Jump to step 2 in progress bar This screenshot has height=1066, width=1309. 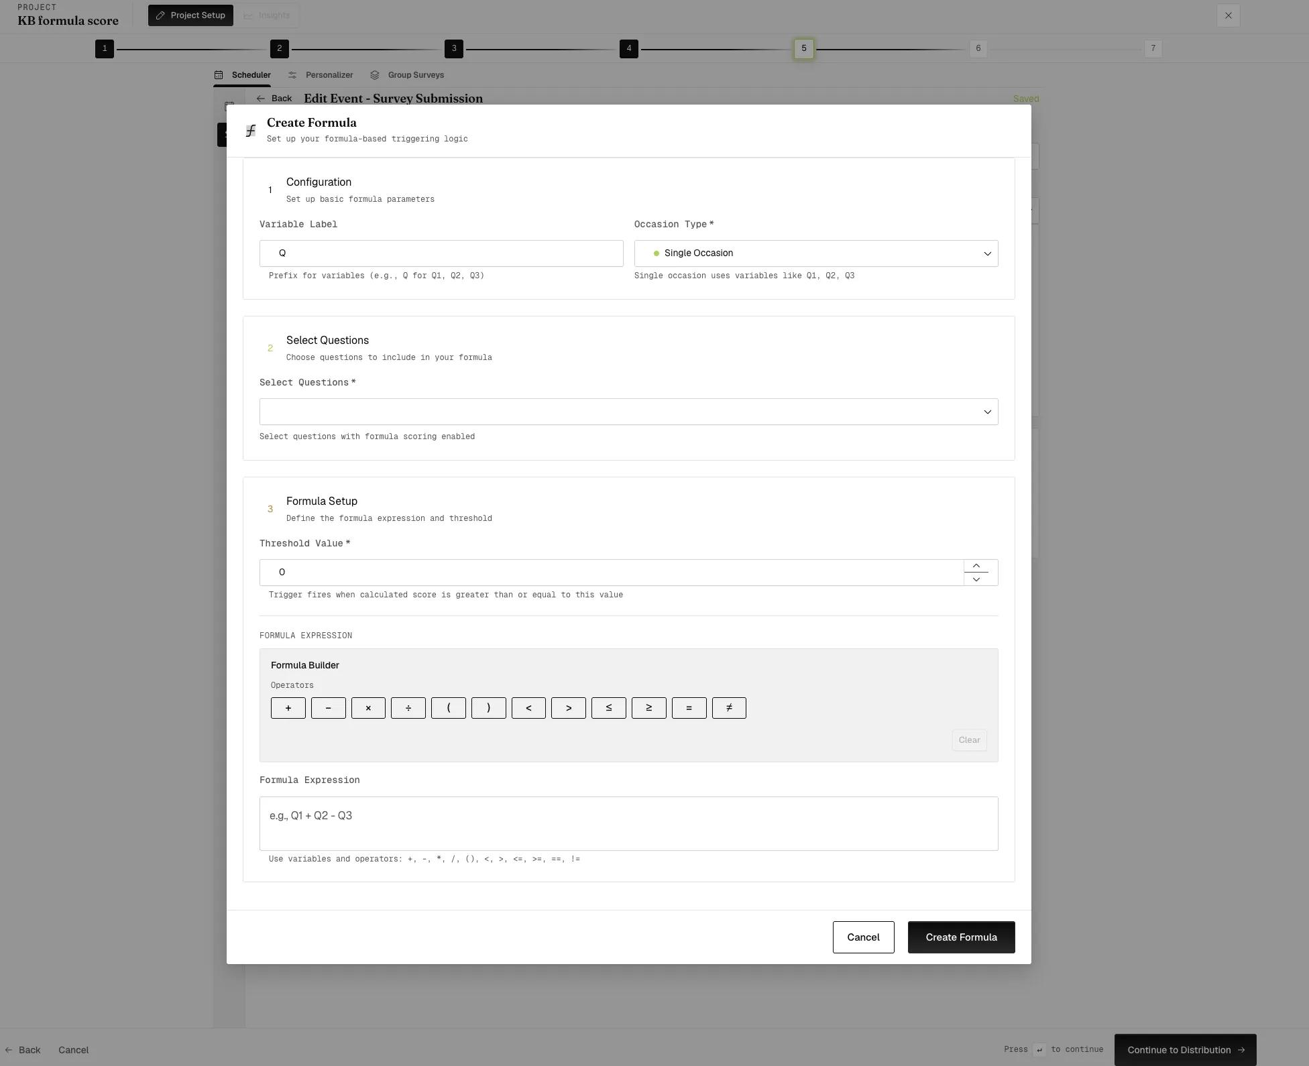pos(280,48)
